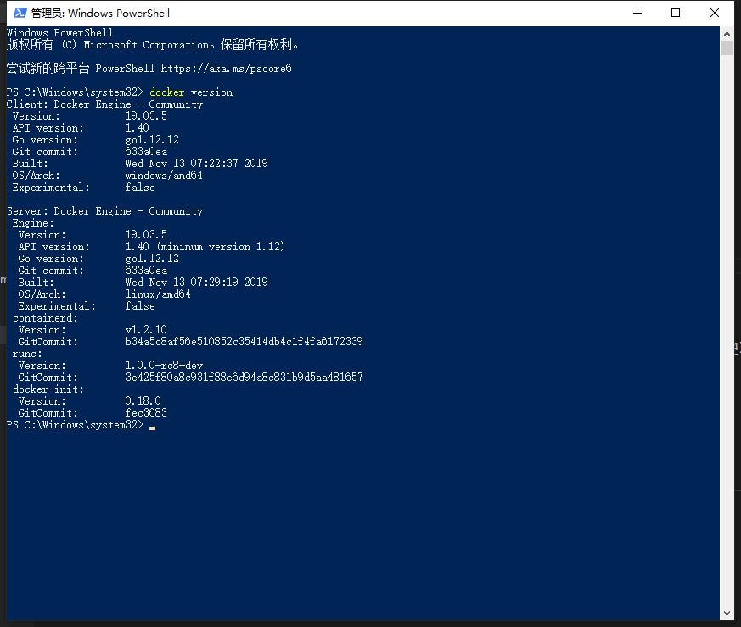The width and height of the screenshot is (741, 627).
Task: Click the server OS/Arch value linux/amd64
Action: 158,294
